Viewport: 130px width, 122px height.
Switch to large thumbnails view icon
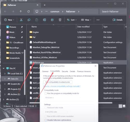[124, 106]
